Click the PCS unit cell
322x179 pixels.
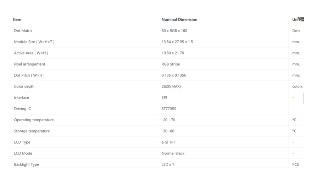(295, 164)
